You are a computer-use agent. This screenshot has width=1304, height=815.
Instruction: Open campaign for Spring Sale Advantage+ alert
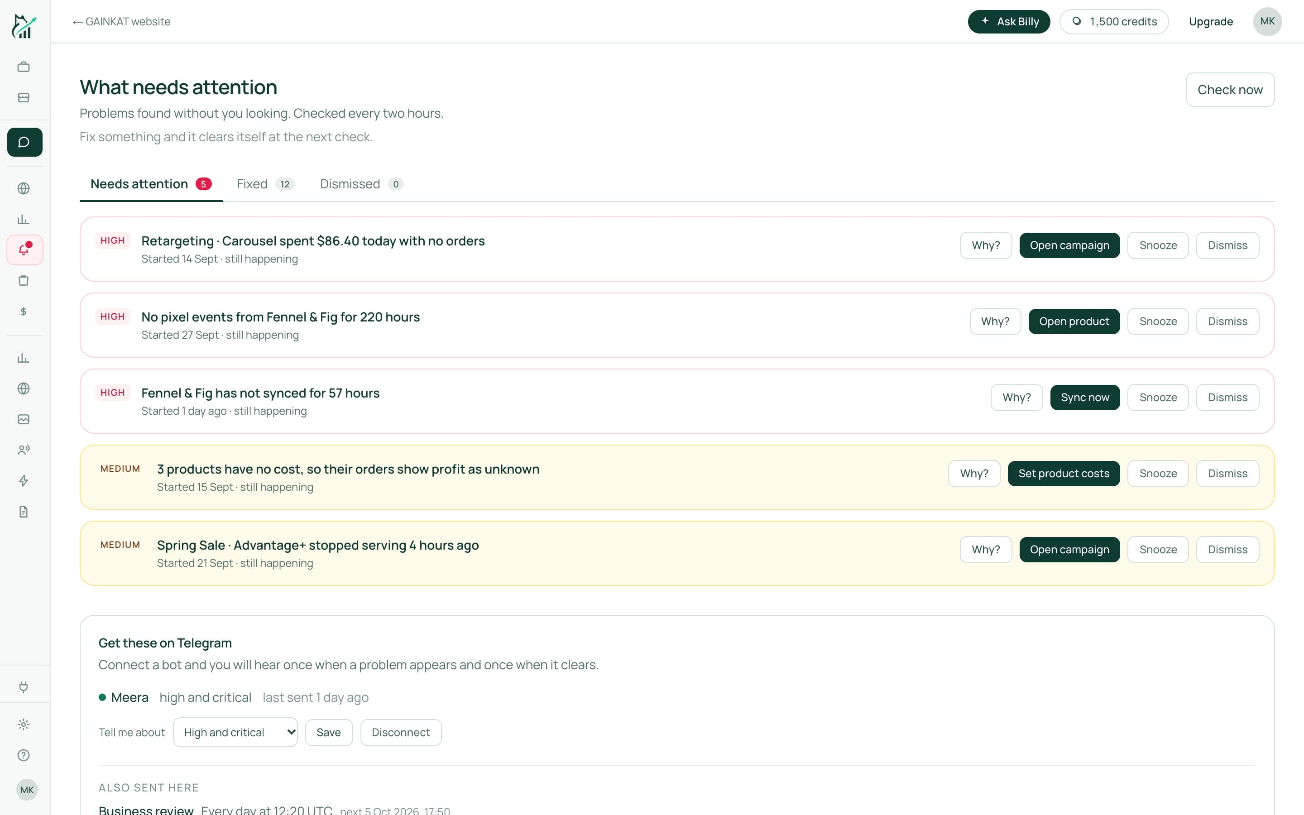pyautogui.click(x=1069, y=549)
